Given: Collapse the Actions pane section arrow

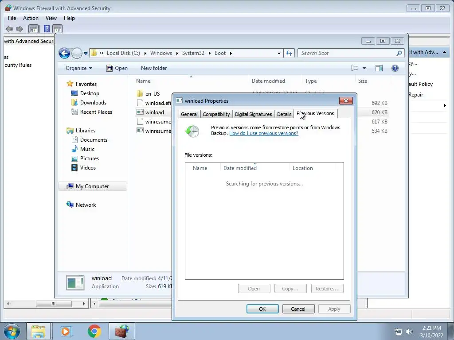Looking at the screenshot, I should click(444, 52).
